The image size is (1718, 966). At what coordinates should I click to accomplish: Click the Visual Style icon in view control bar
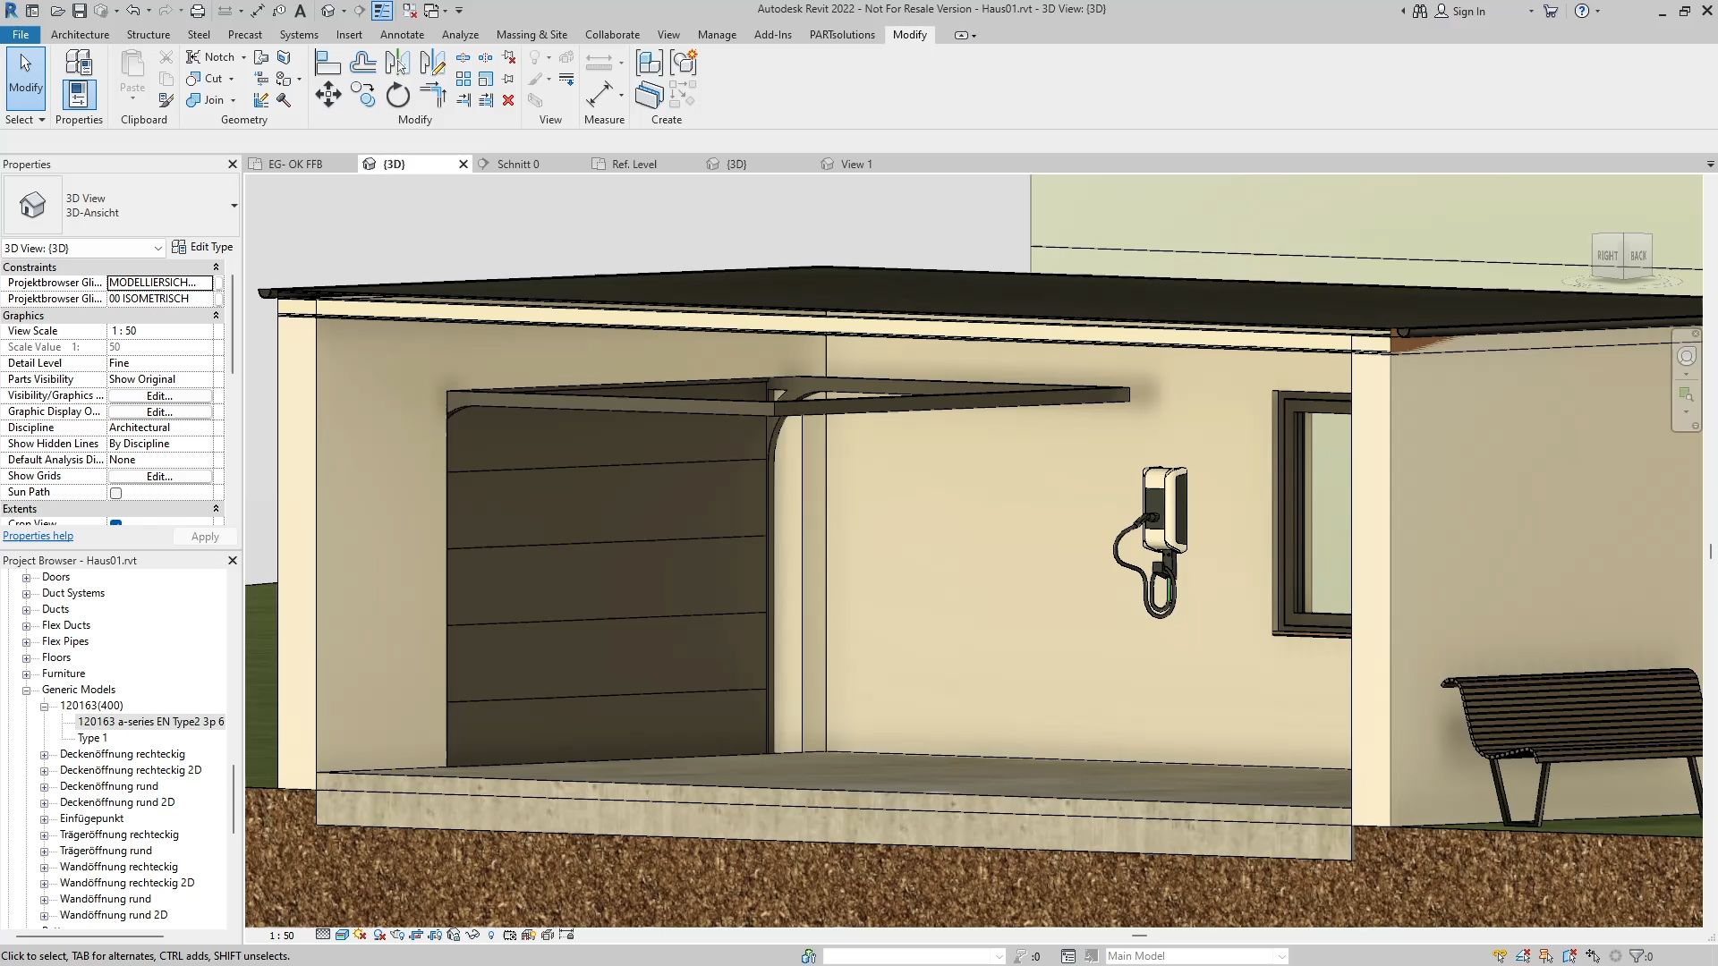pos(341,935)
